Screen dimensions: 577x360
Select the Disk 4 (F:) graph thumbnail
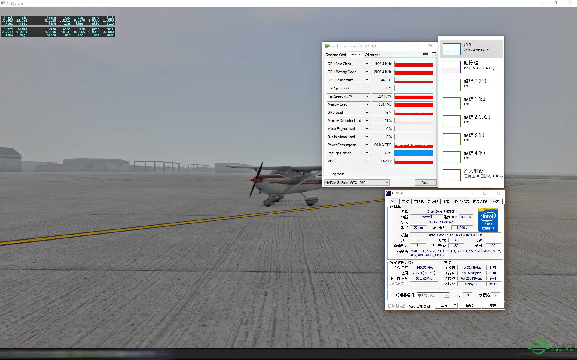pyautogui.click(x=451, y=157)
